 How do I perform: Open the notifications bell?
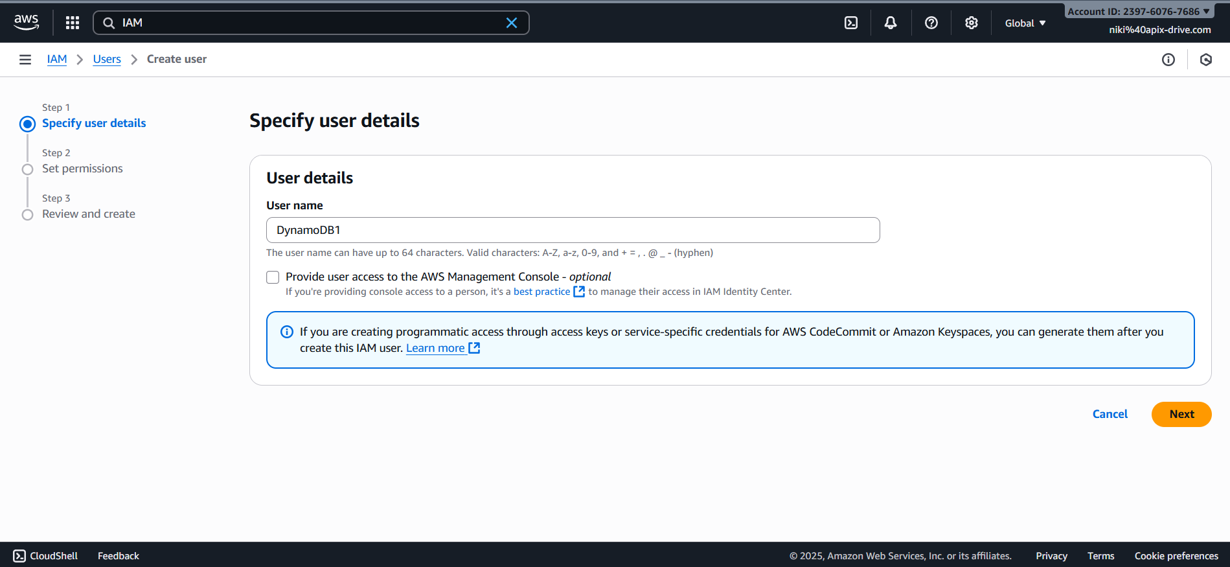tap(891, 23)
